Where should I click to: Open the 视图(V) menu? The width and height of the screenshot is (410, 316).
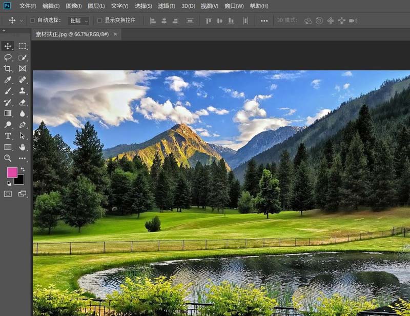tap(210, 6)
